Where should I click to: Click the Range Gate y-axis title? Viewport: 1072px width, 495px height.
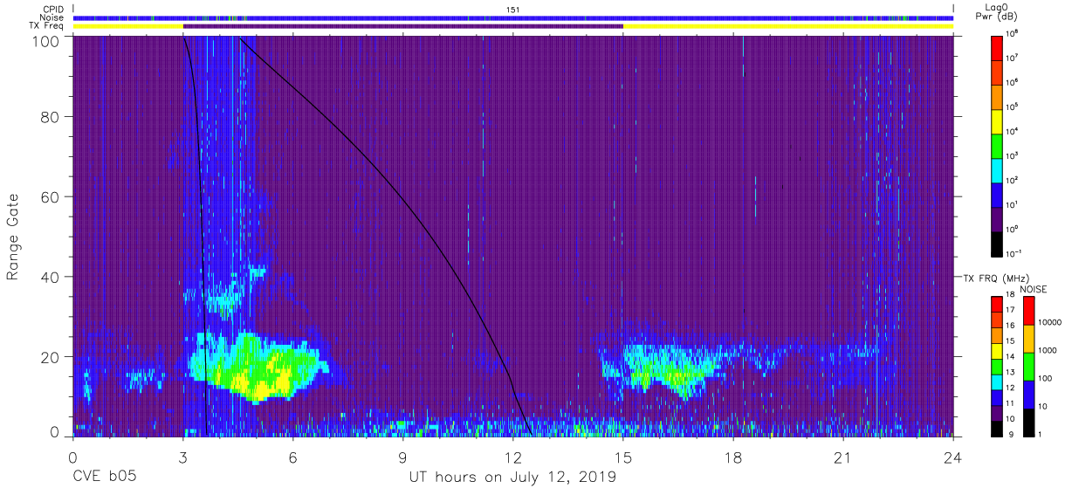point(13,237)
